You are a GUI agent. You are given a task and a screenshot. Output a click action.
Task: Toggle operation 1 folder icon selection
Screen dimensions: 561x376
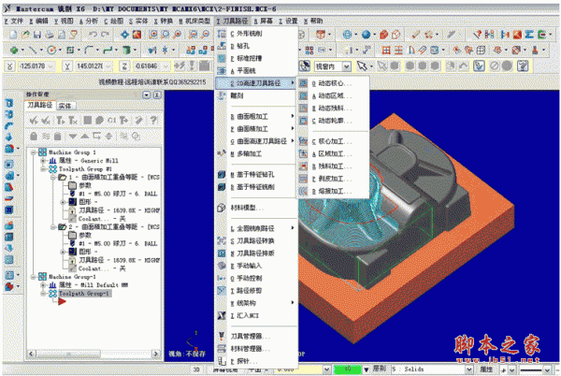63,177
